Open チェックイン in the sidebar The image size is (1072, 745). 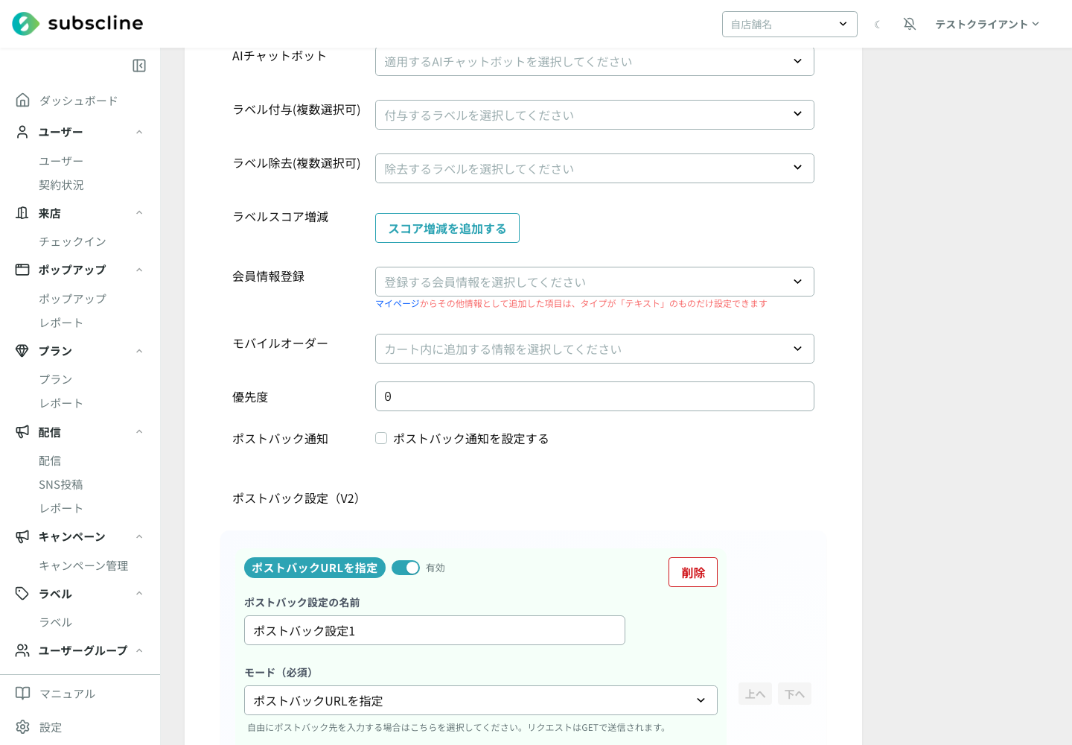(72, 241)
